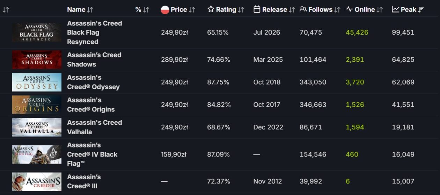Click the Assassin's Creed III thumbnail
This screenshot has height=195, width=440.
pyautogui.click(x=37, y=181)
